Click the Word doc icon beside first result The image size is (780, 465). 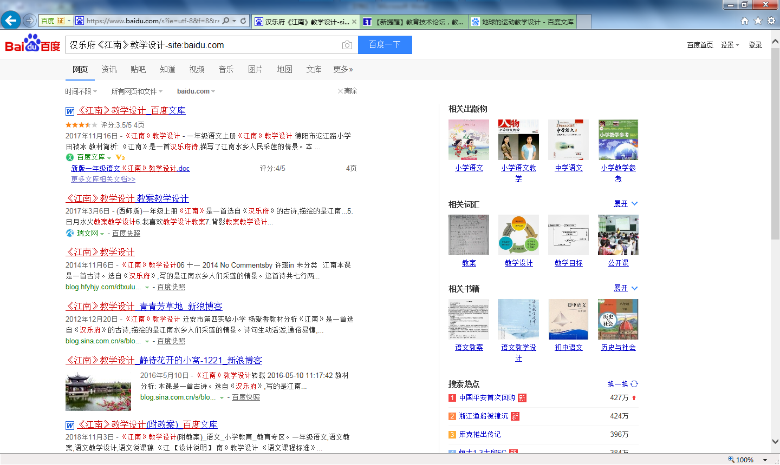pyautogui.click(x=70, y=111)
